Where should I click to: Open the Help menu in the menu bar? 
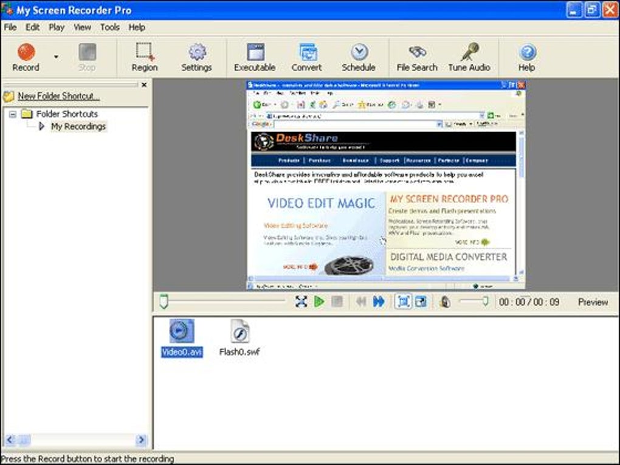[137, 27]
